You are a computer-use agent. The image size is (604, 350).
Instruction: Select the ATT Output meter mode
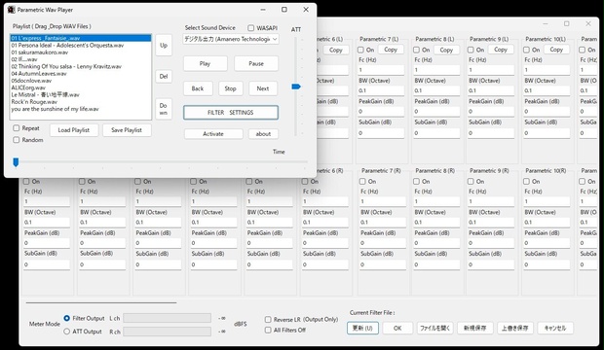pyautogui.click(x=66, y=332)
